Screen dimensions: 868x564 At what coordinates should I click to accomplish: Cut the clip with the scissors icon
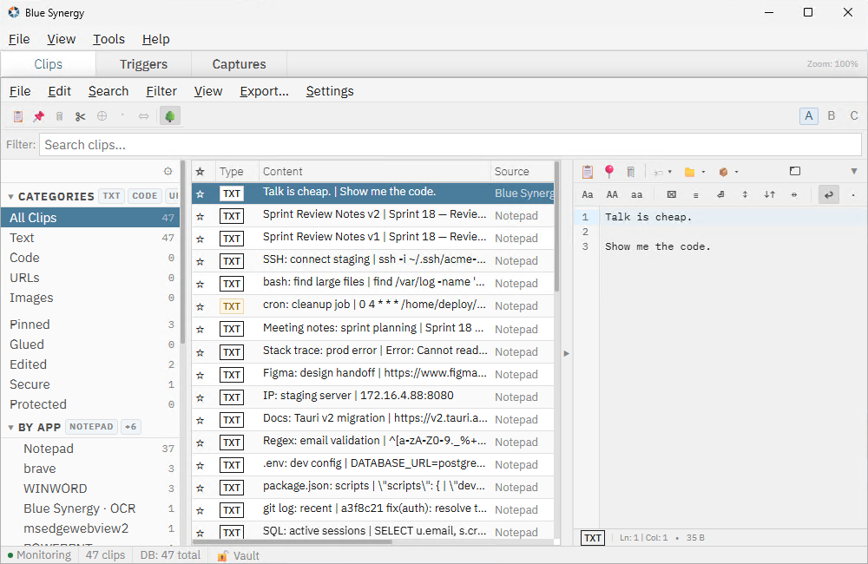click(80, 115)
